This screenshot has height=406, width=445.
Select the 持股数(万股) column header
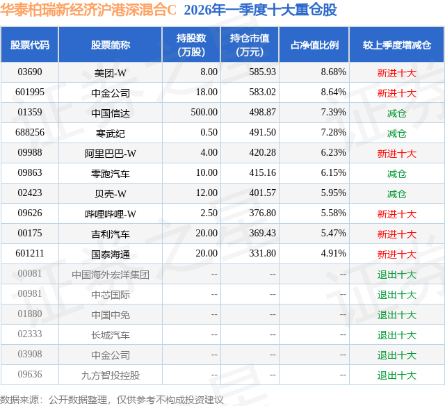pos(191,44)
